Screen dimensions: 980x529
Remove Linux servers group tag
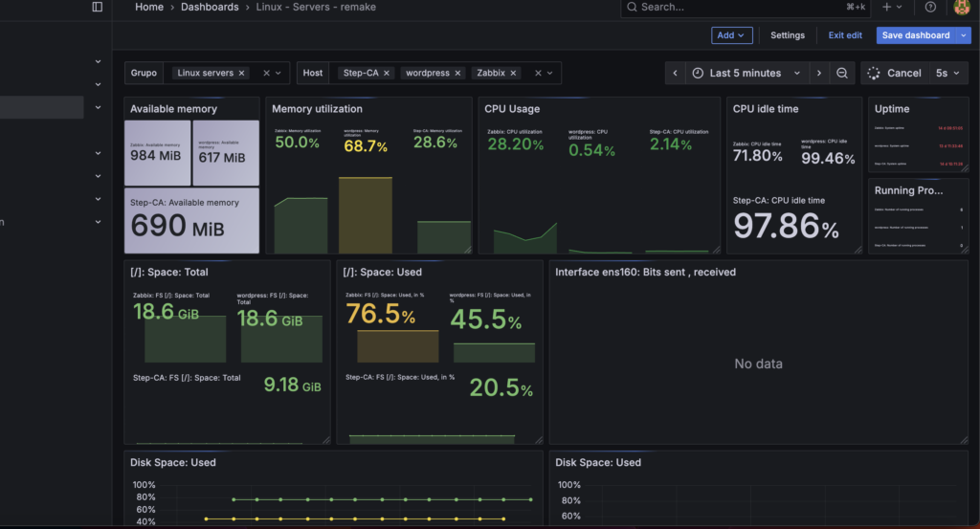click(x=241, y=74)
